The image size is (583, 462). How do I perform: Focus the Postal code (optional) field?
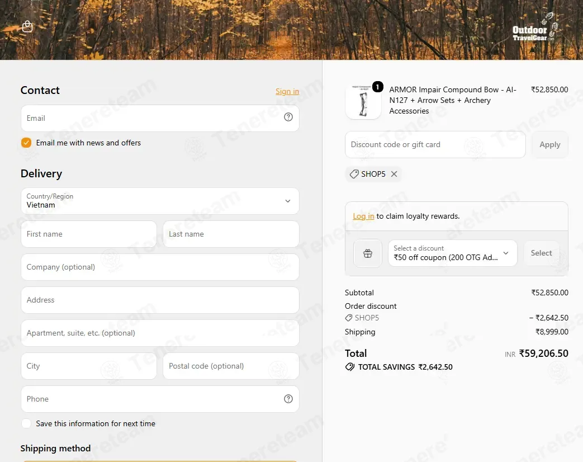point(231,366)
